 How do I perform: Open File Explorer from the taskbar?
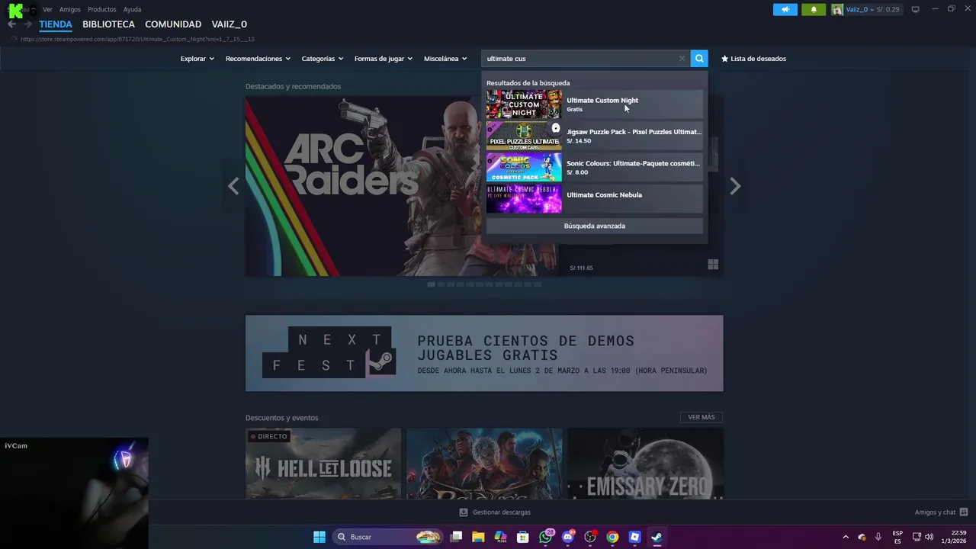(478, 537)
